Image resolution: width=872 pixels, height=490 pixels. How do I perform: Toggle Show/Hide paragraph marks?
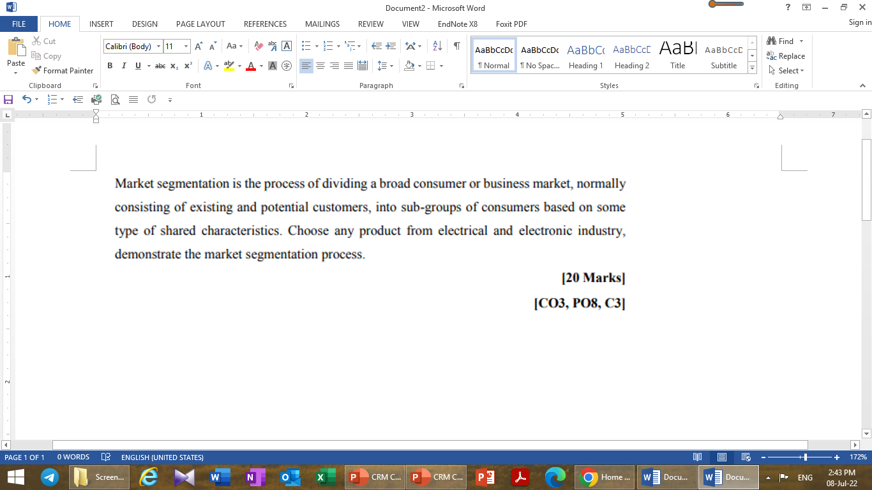456,45
